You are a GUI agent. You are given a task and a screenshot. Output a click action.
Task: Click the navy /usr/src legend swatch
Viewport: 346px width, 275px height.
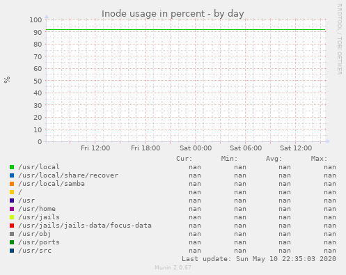12,251
